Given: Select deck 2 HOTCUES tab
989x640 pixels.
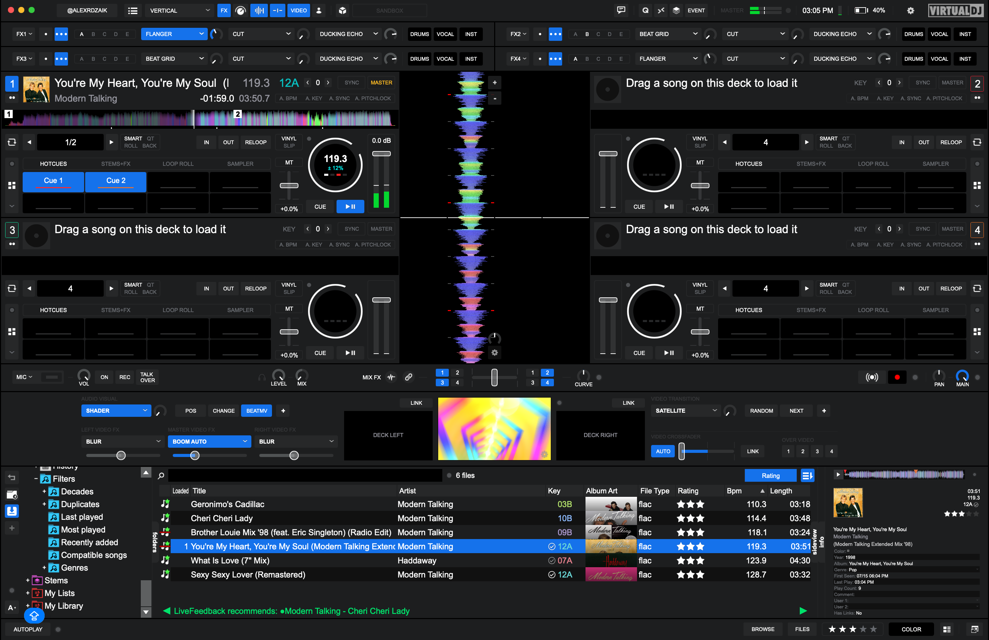Looking at the screenshot, I should tap(748, 164).
